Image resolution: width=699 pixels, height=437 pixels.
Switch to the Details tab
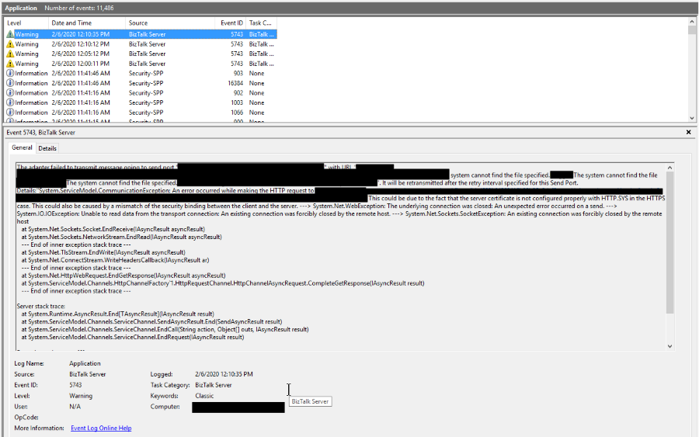pyautogui.click(x=47, y=148)
